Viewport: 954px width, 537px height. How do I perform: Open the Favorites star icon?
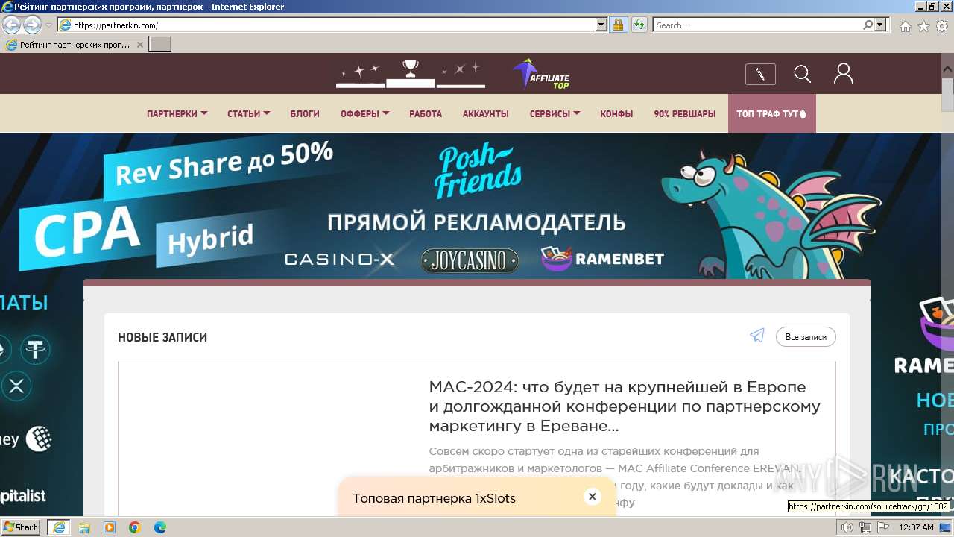click(923, 26)
